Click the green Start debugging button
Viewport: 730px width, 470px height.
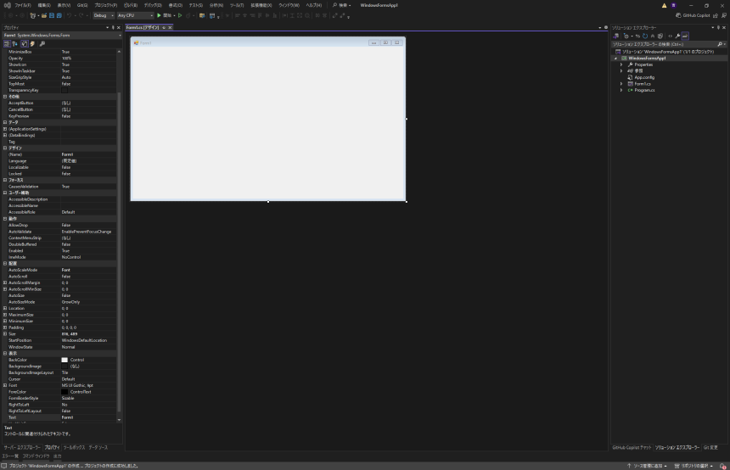click(x=159, y=15)
